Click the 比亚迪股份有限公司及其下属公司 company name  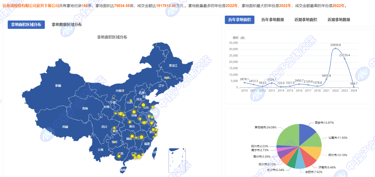click(x=31, y=6)
